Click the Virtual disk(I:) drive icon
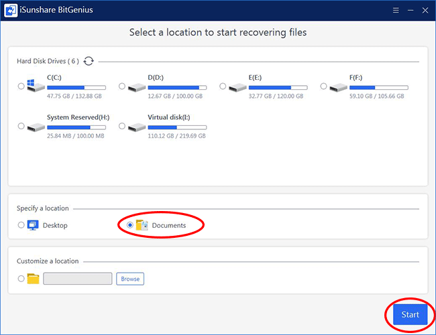 coord(137,126)
